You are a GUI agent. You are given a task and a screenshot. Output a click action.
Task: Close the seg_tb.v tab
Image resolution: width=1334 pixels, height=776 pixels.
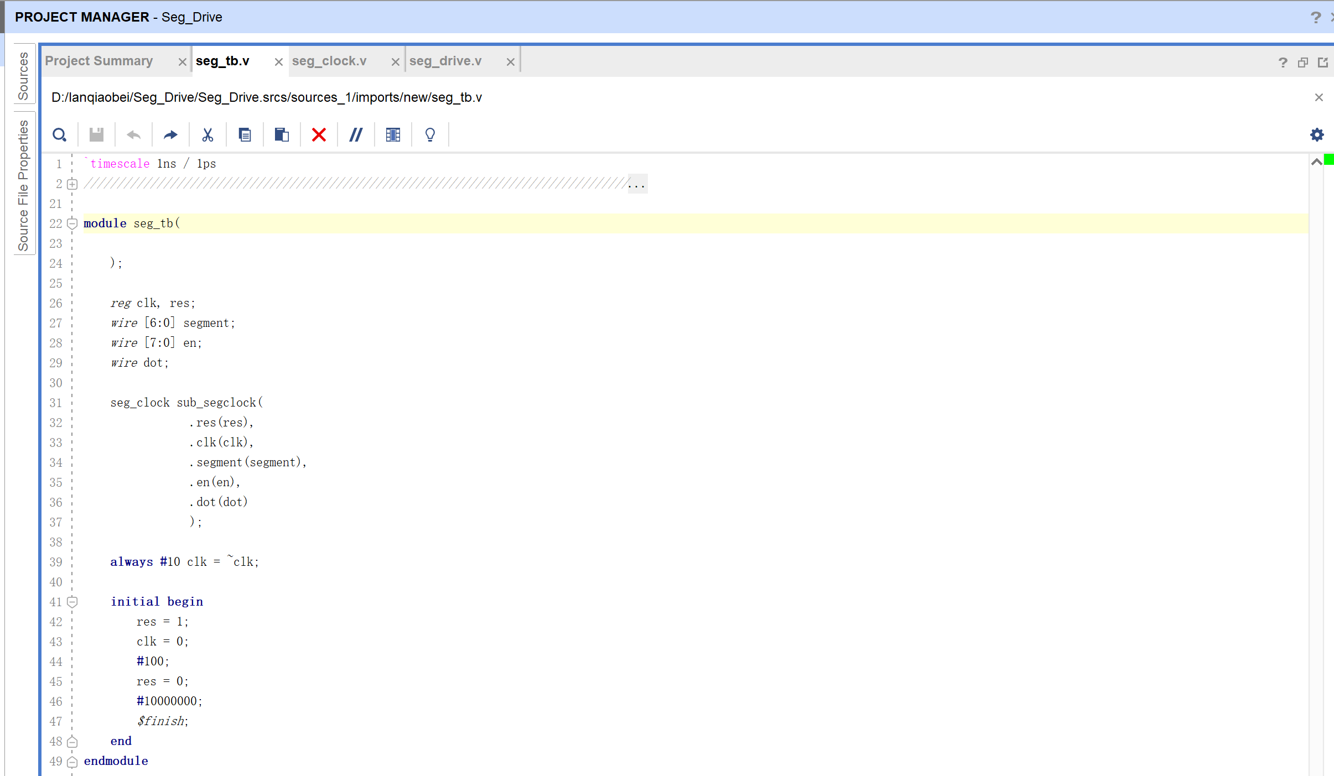279,62
